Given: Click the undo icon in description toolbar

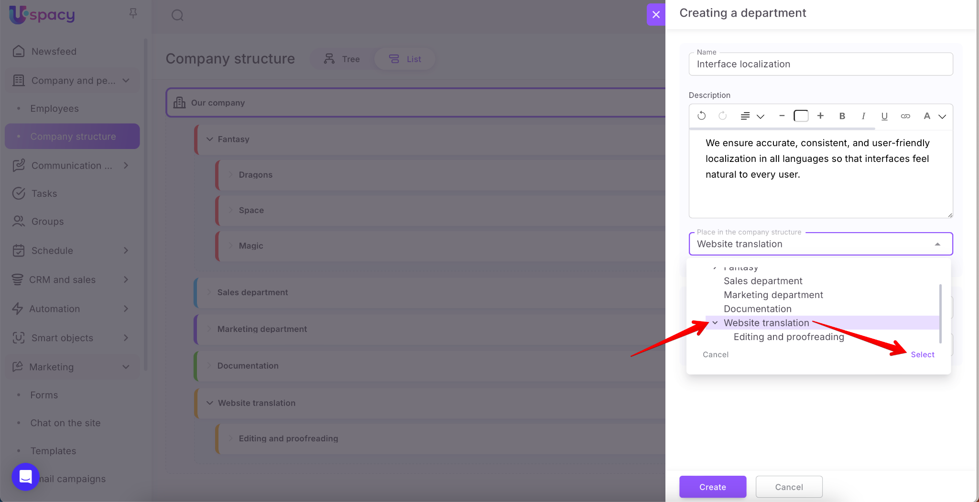Looking at the screenshot, I should coord(701,116).
